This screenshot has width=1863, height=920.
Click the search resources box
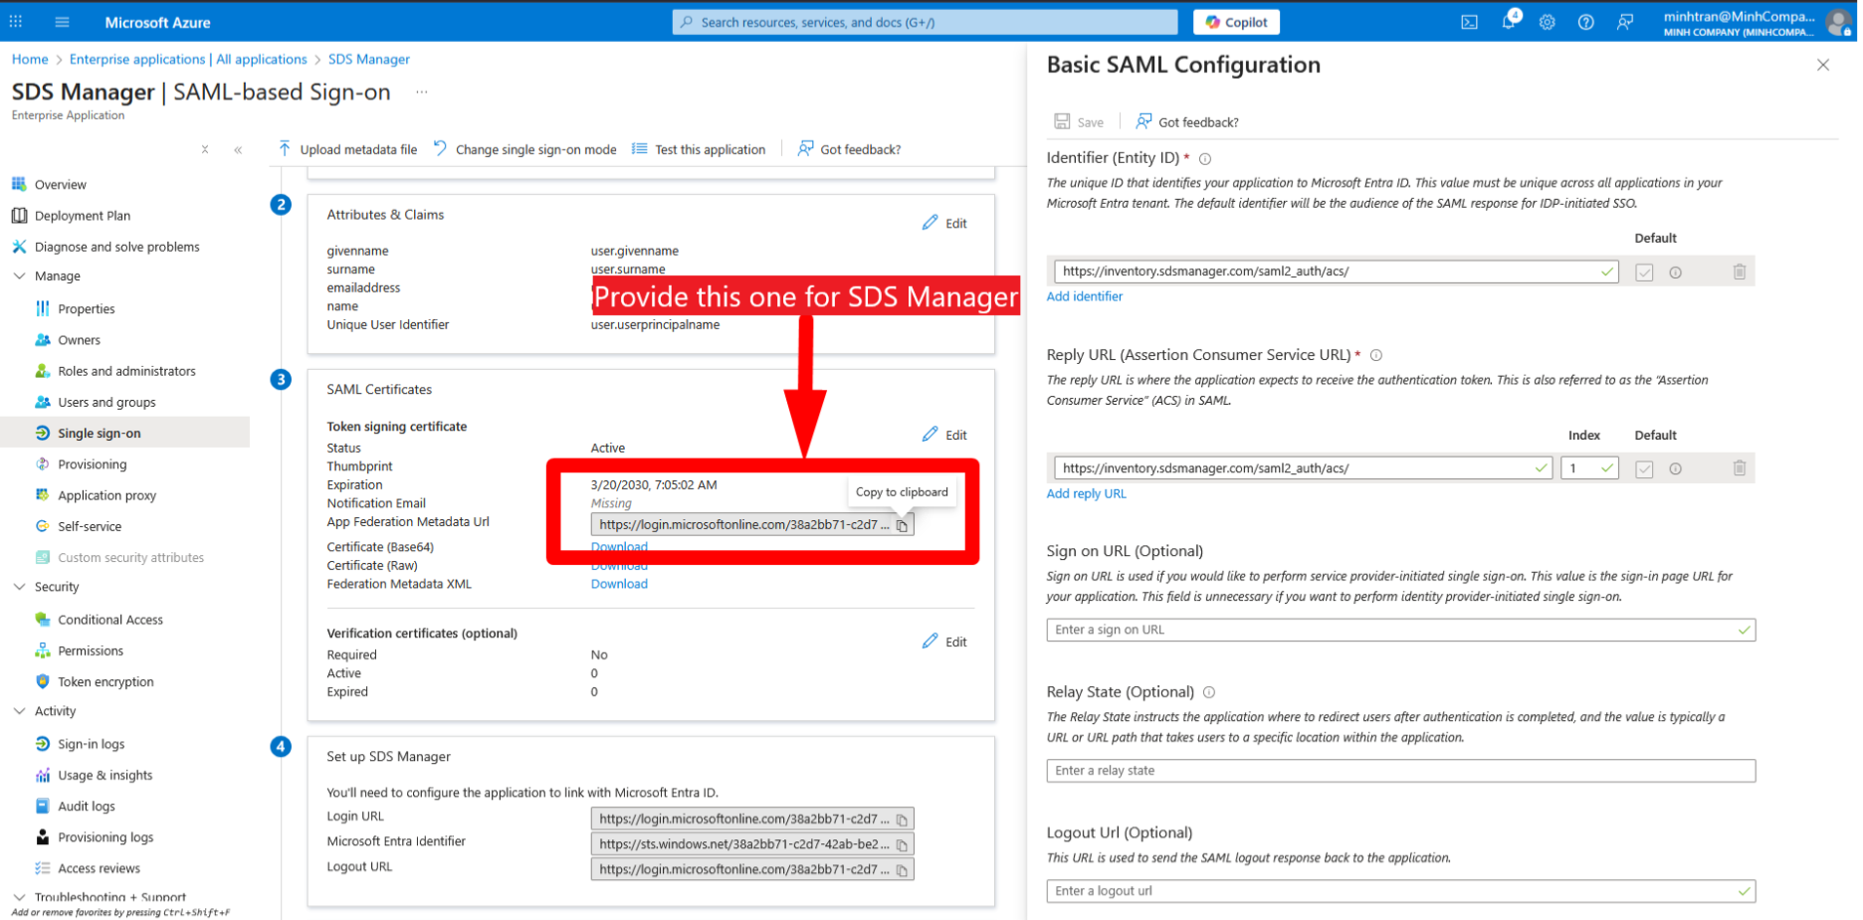[x=925, y=22]
